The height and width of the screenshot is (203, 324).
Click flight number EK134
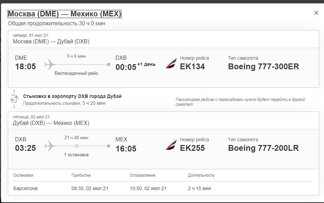point(192,67)
